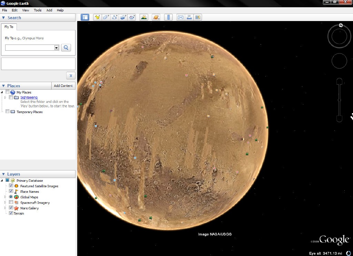Select the Add Polygon tool
The height and width of the screenshot is (256, 353).
(106, 17)
